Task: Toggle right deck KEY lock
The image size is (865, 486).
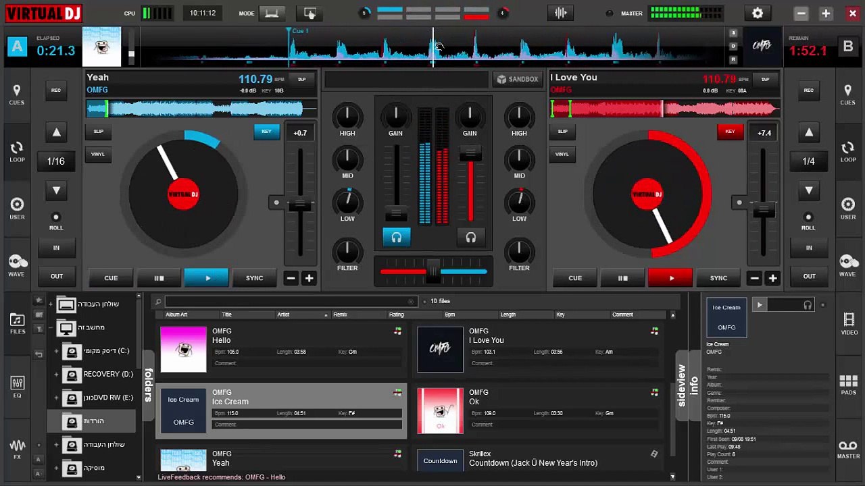Action: 730,132
